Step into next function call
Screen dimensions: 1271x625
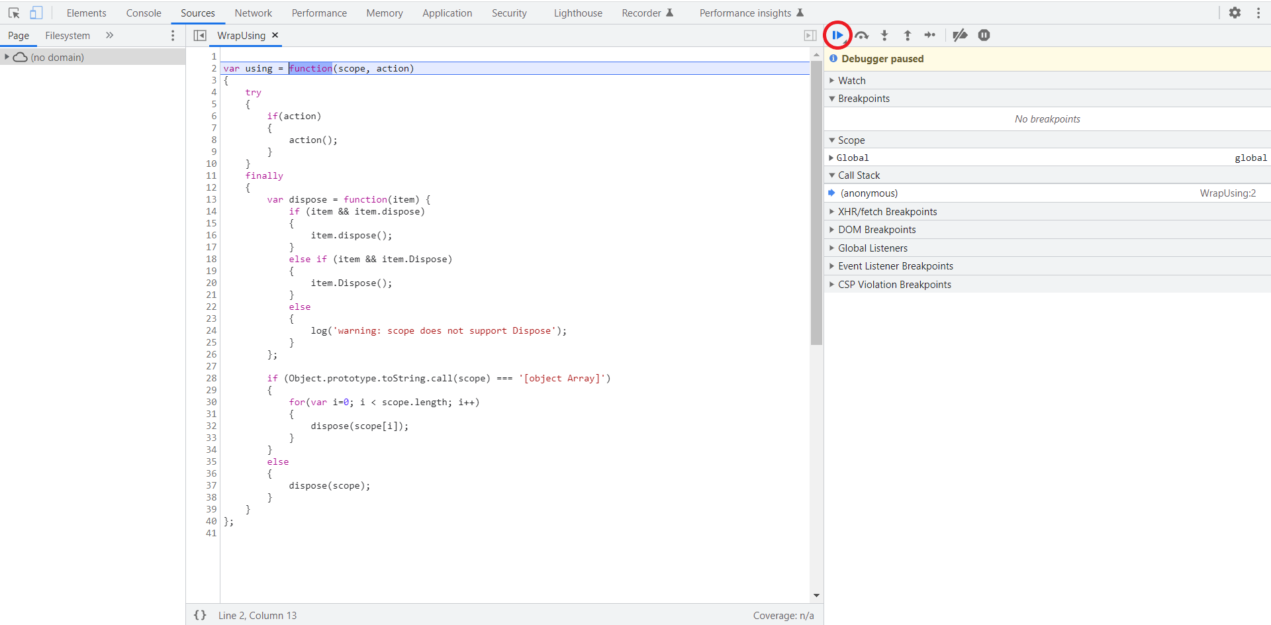(x=884, y=35)
